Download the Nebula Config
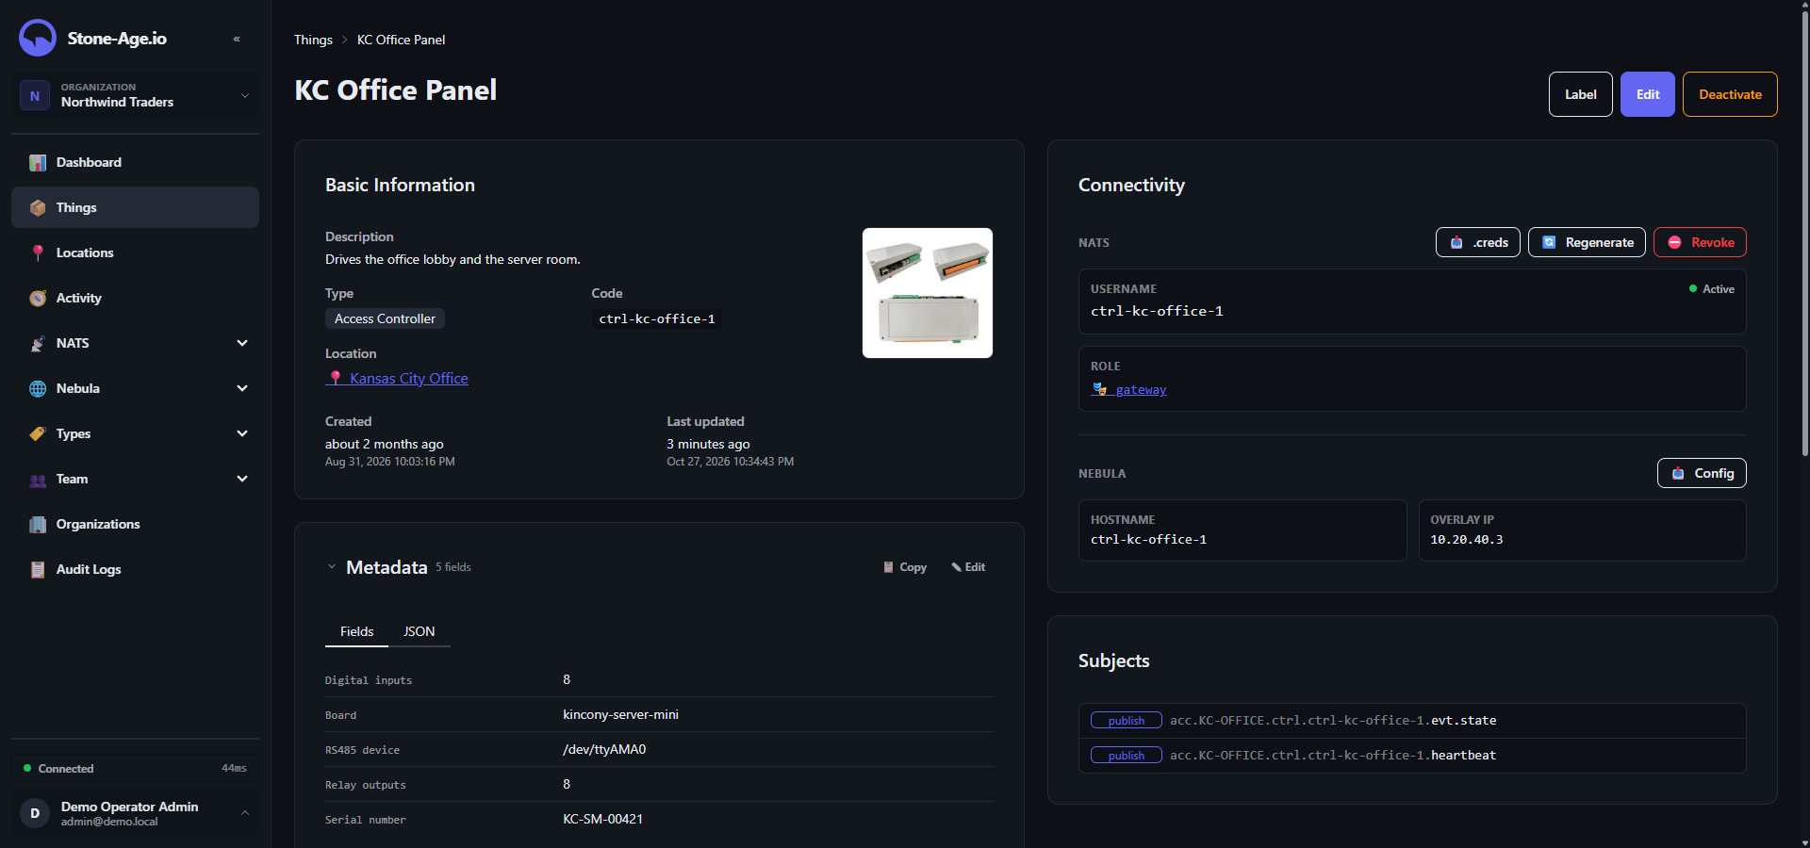This screenshot has height=848, width=1810. pos(1702,473)
